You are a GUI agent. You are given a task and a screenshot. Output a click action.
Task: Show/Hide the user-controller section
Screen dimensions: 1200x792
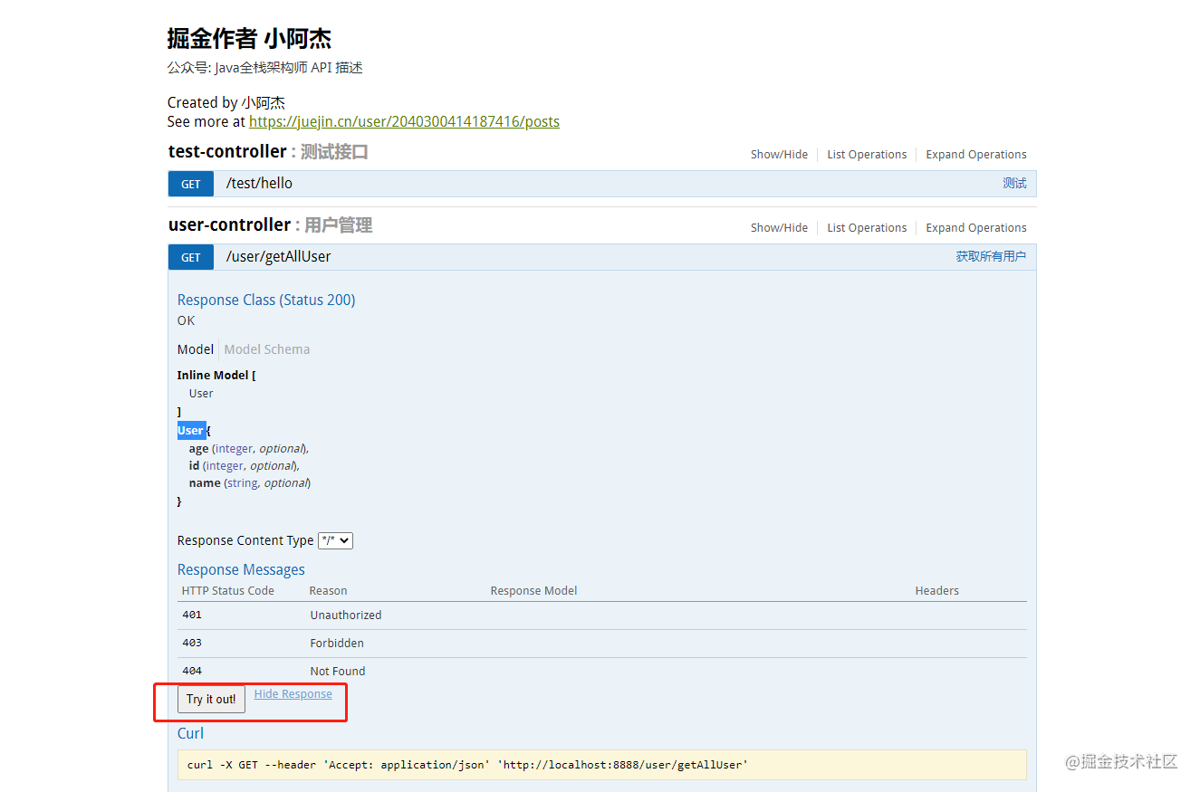779,227
